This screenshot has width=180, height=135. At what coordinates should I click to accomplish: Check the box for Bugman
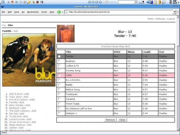(59, 61)
